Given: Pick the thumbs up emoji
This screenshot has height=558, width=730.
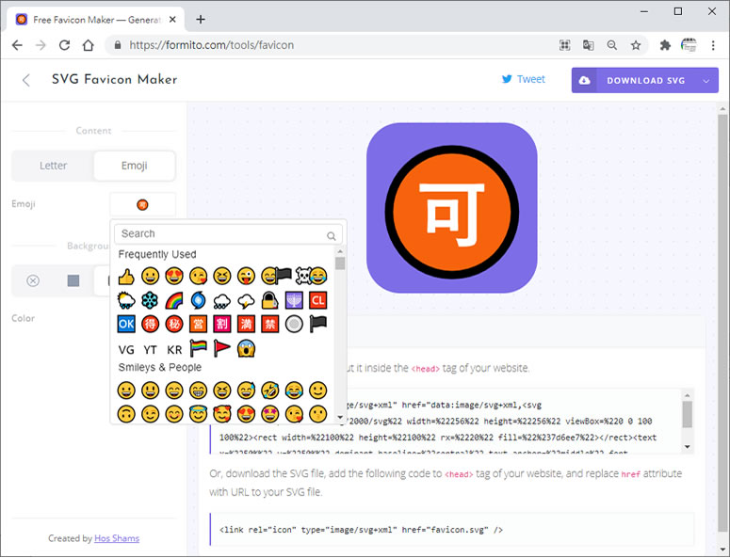Looking at the screenshot, I should click(x=126, y=276).
